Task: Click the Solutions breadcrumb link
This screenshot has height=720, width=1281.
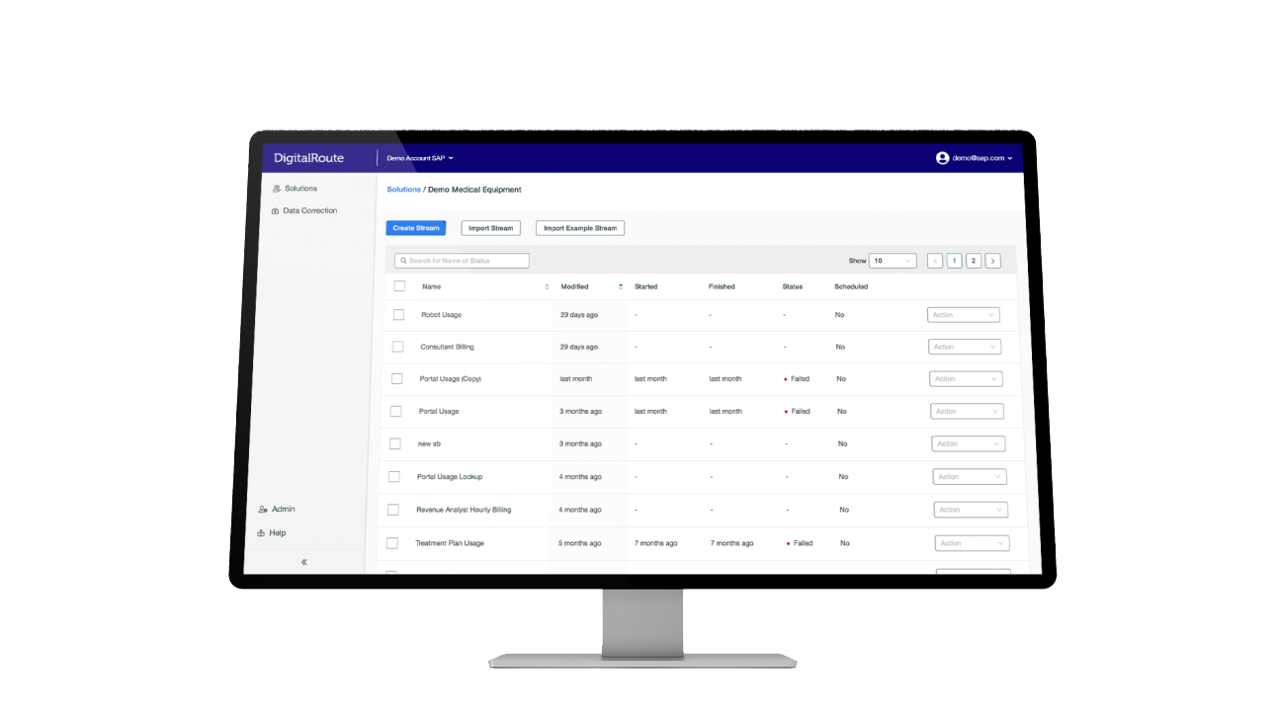Action: point(403,189)
